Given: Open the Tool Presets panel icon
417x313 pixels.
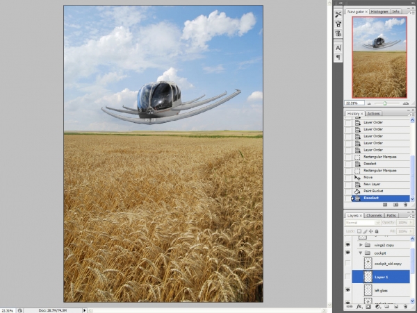Looking at the screenshot, I should pos(338,15).
